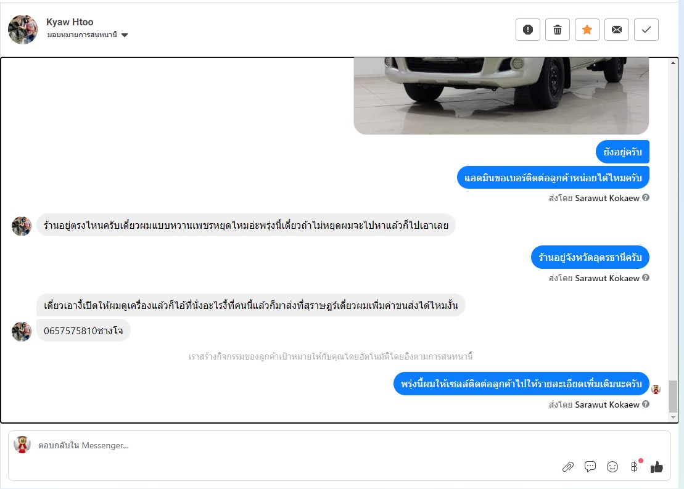Click help icon beside first Sarawut Kokaew label
Screen dimensions: 684x489
point(646,197)
